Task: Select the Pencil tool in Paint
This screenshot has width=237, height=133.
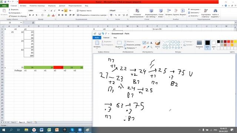Action: pos(144,43)
